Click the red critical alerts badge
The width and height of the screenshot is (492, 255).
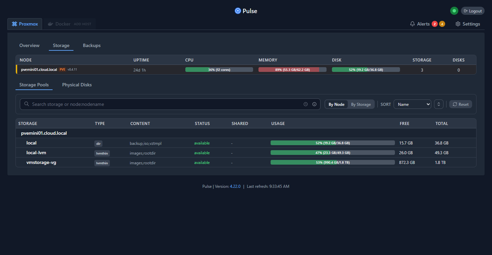point(435,24)
